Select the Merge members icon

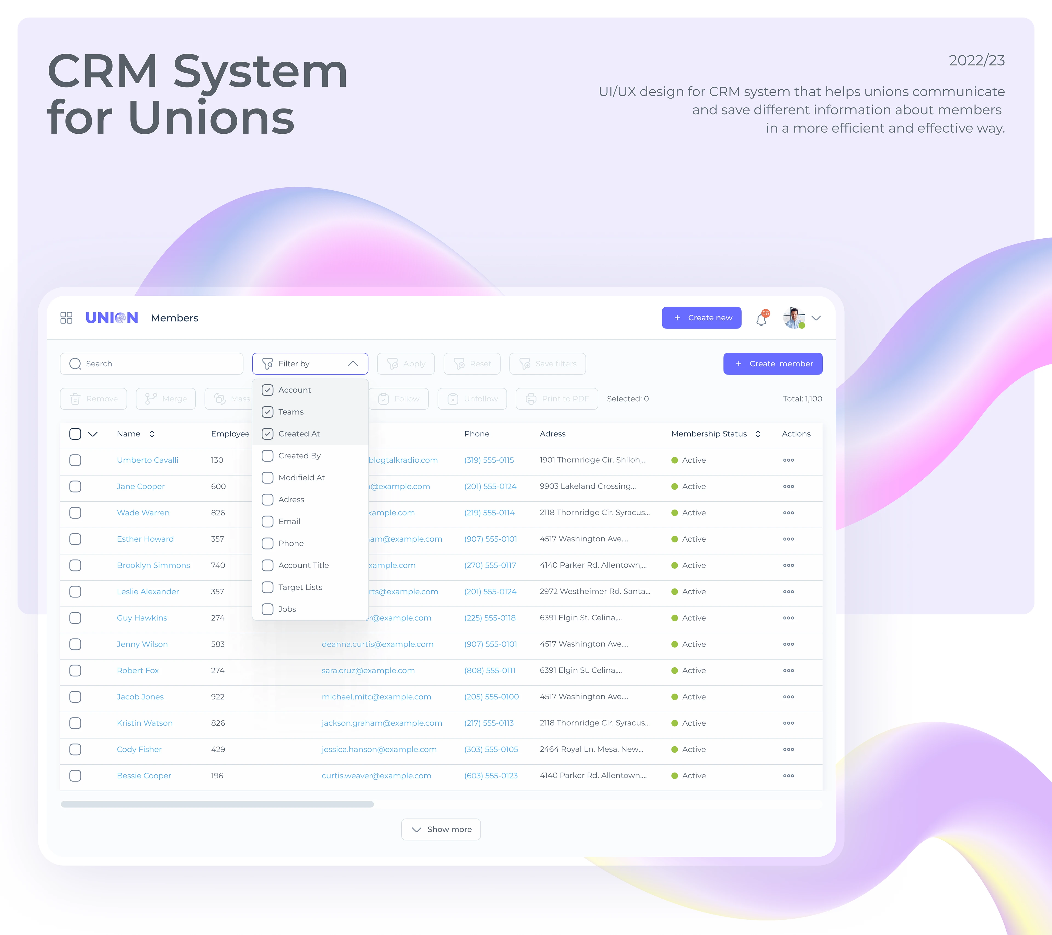point(151,399)
